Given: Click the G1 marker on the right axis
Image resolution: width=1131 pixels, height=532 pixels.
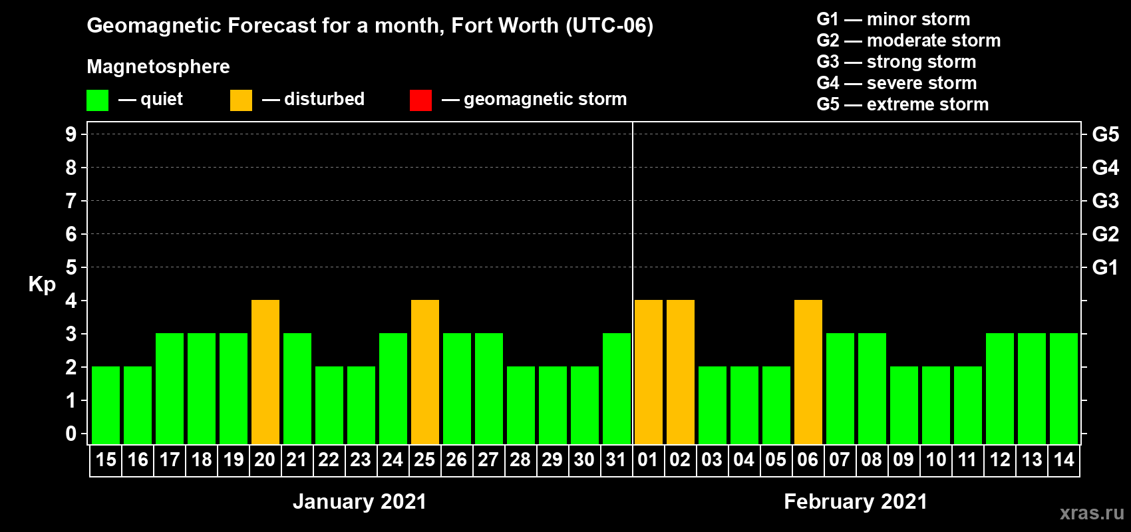Looking at the screenshot, I should [x=1105, y=267].
